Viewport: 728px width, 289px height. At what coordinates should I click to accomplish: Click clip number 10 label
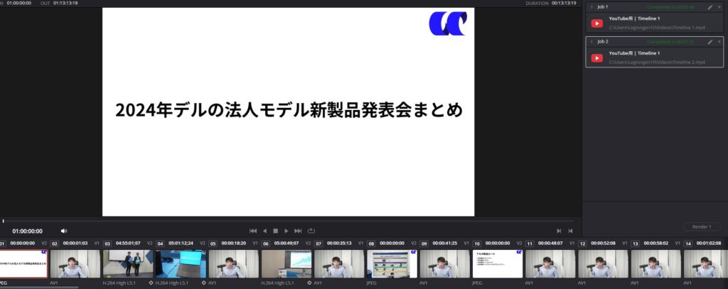pos(477,244)
